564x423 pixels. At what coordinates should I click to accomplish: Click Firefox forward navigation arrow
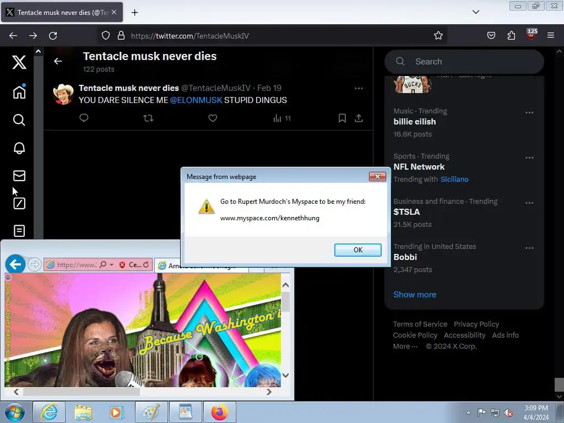(33, 36)
